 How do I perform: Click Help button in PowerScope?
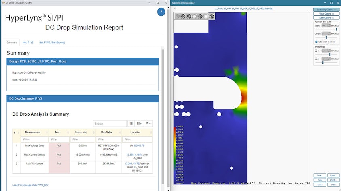(x=333, y=185)
